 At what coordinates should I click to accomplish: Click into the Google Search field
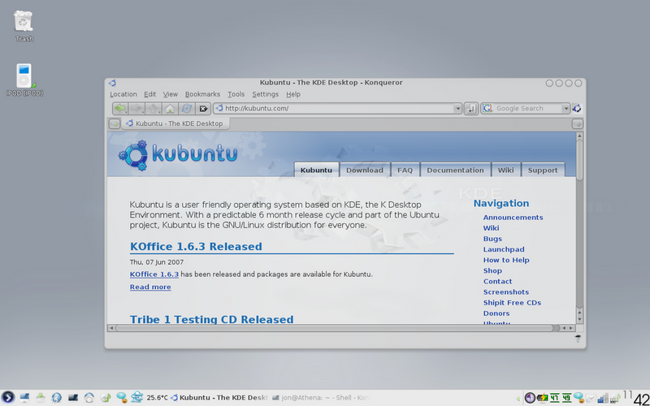pyautogui.click(x=526, y=109)
